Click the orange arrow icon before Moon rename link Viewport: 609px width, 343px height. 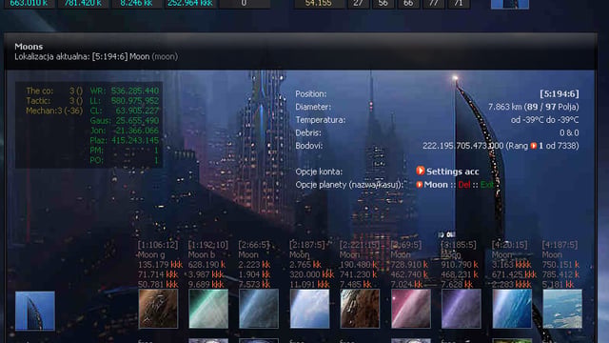(420, 185)
